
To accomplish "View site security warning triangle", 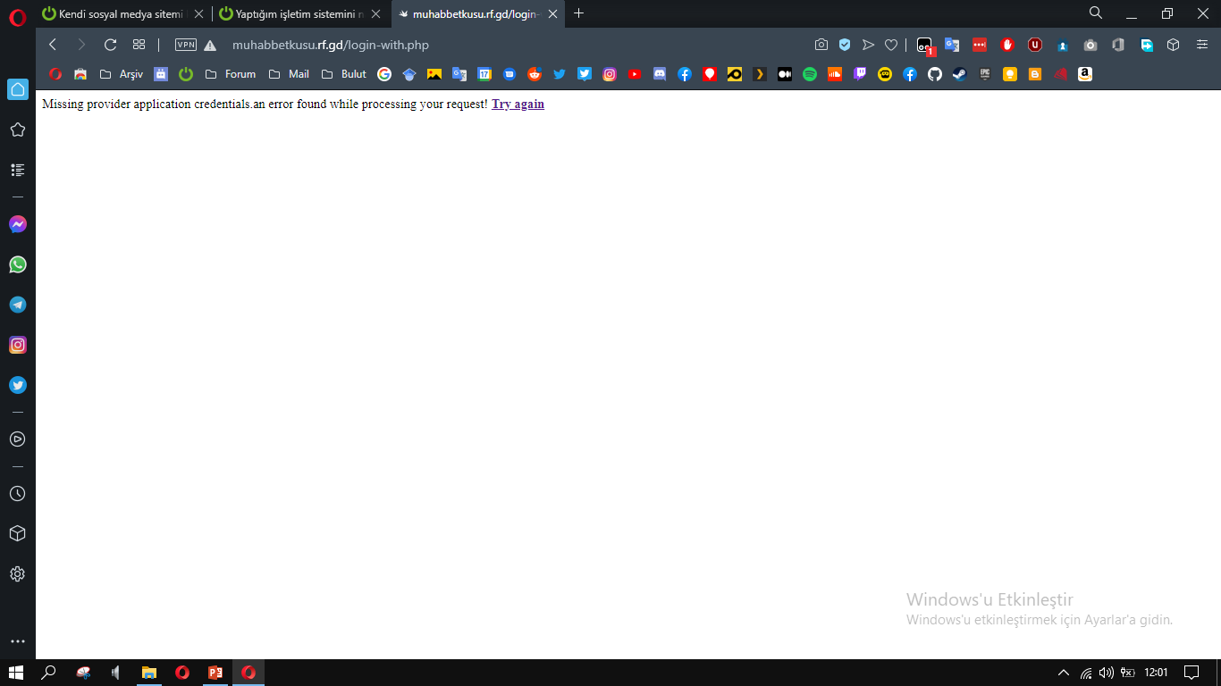I will point(210,45).
